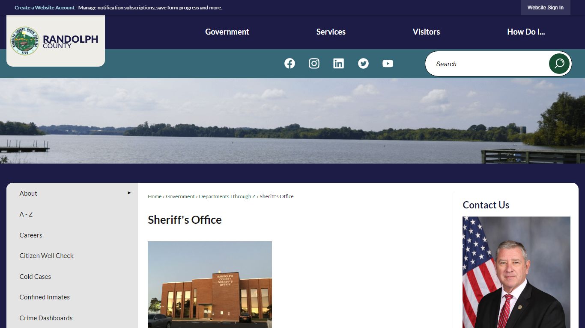585x328 pixels.
Task: Open the Instagram social icon
Action: click(314, 64)
